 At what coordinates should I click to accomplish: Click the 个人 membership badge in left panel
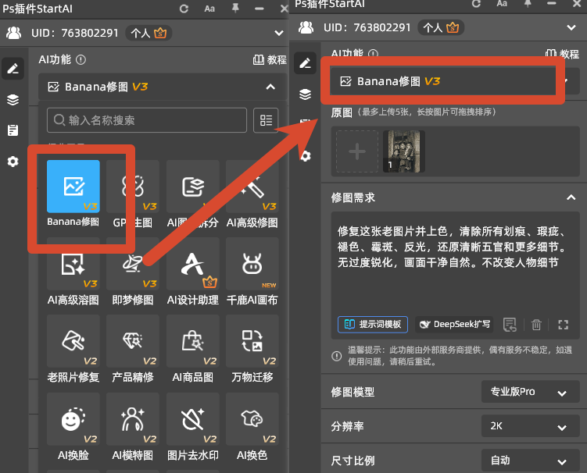[x=149, y=33]
